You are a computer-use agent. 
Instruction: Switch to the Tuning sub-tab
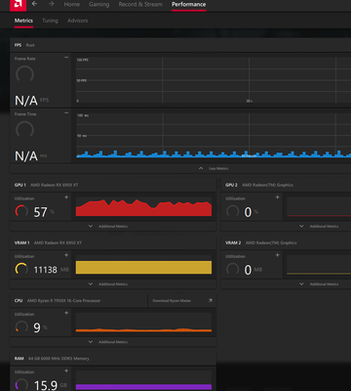point(50,21)
